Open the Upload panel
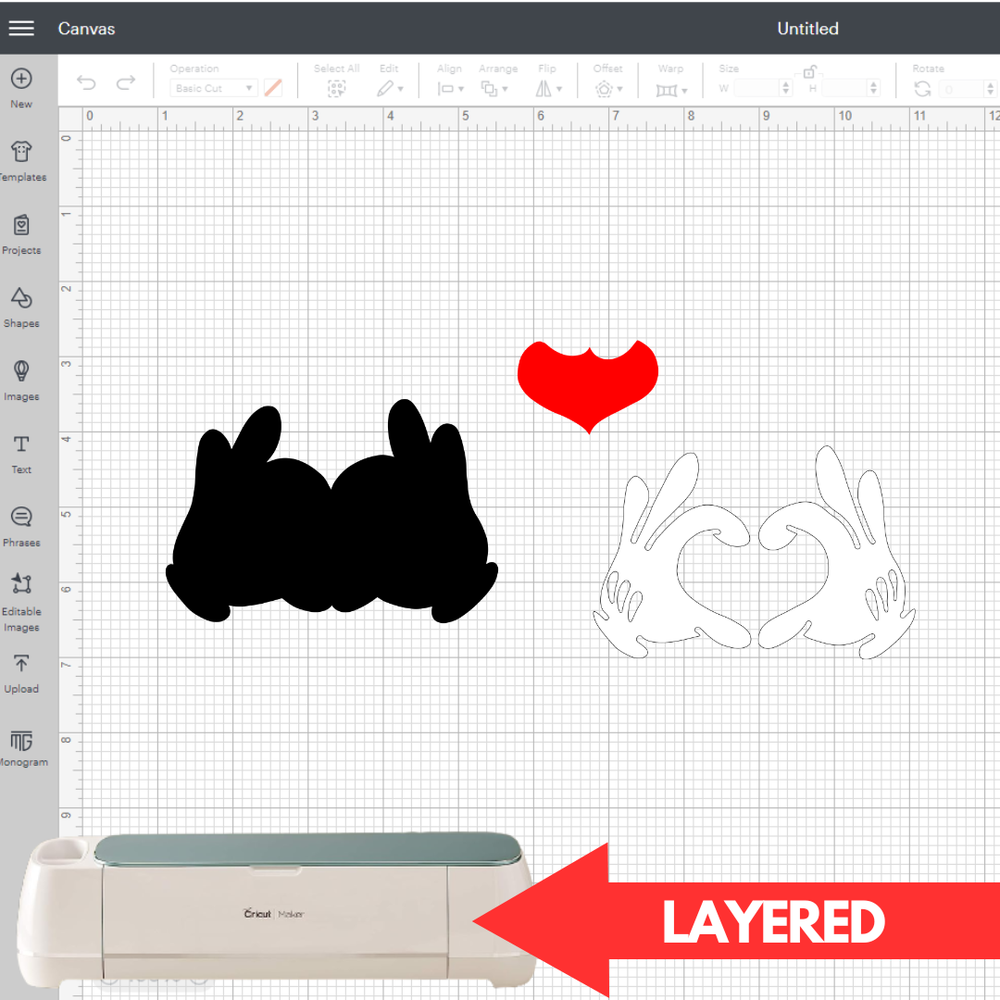Viewport: 1000px width, 1000px height. click(x=21, y=674)
